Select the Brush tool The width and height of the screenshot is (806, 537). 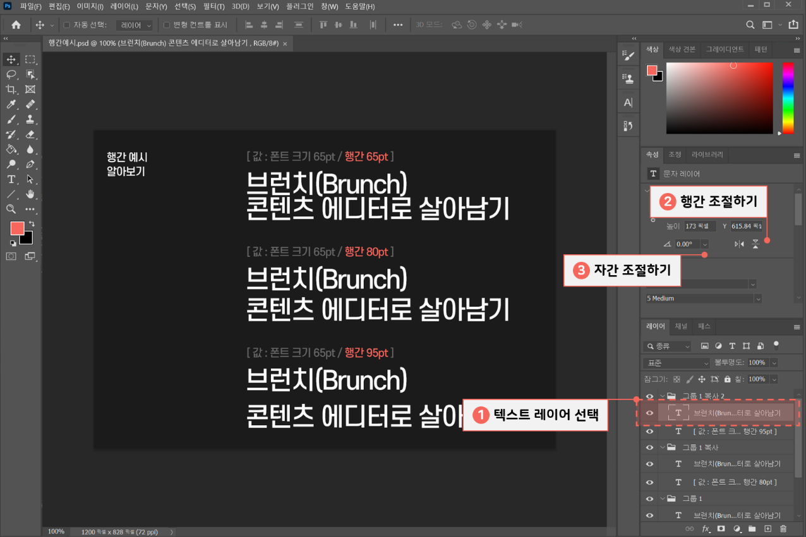(x=11, y=119)
